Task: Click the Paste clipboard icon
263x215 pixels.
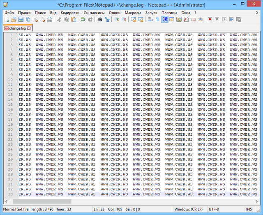Action: (x=73, y=19)
